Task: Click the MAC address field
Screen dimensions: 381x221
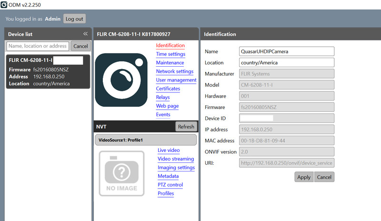Action: (287, 141)
